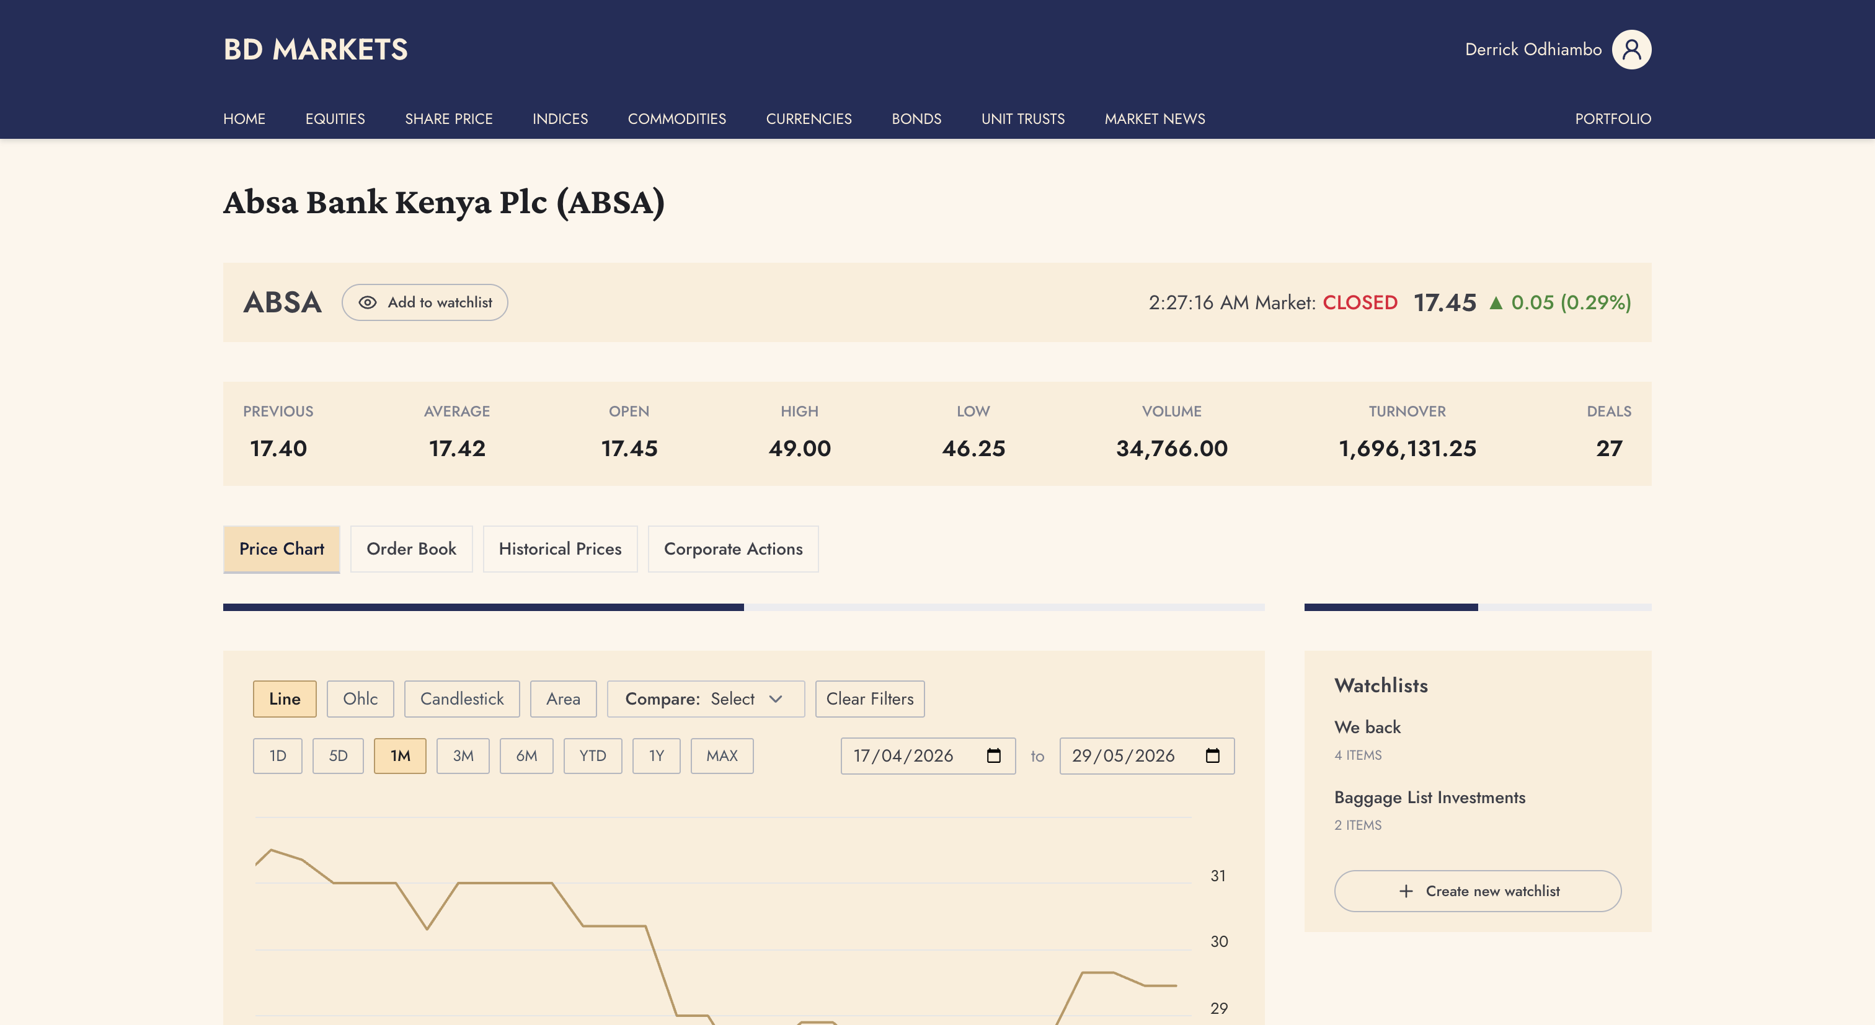Open the MARKET NEWS menu item
The image size is (1875, 1025).
(1155, 118)
